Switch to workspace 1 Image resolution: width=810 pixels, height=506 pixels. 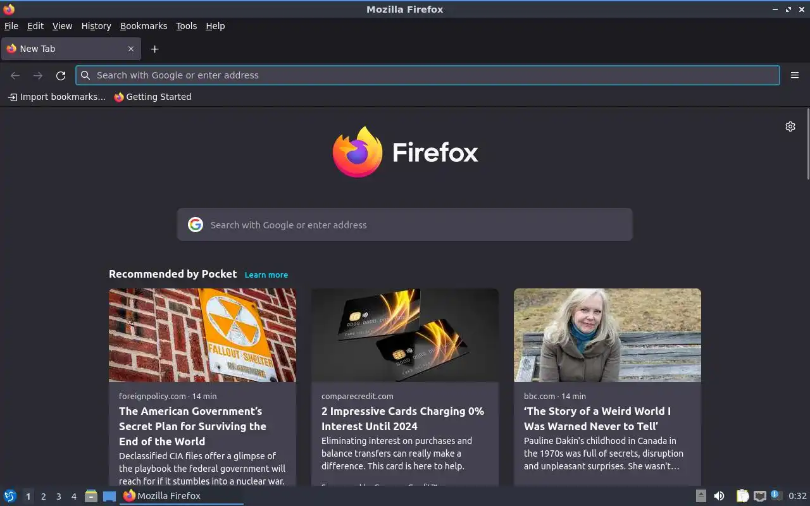pyautogui.click(x=28, y=497)
